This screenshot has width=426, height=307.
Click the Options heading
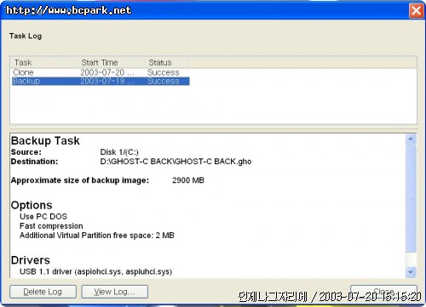coord(32,205)
